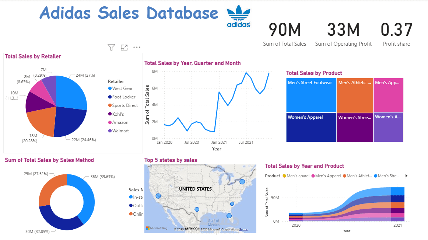Select the California bubble on the map

[x=158, y=196]
